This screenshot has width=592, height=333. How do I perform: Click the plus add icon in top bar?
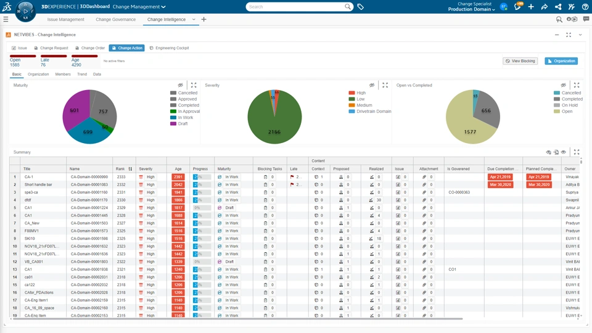[531, 6]
